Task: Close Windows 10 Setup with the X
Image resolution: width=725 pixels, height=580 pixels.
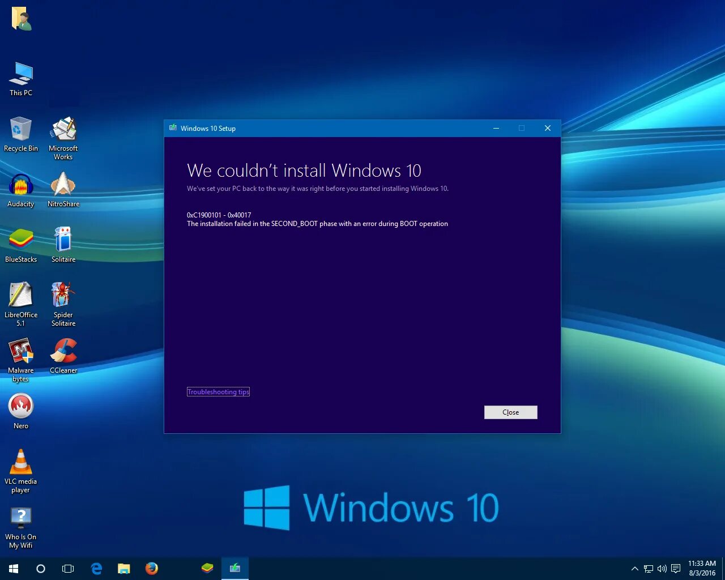Action: point(548,129)
